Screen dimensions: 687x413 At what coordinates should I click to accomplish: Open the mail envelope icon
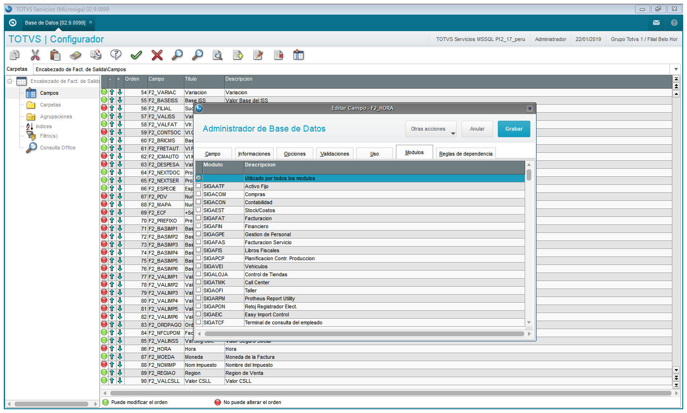(656, 23)
